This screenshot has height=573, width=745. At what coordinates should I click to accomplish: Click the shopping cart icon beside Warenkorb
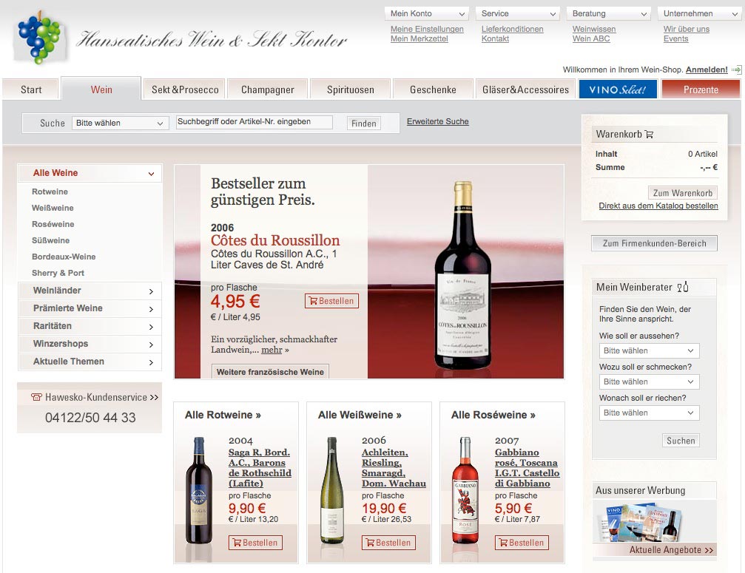coord(649,135)
